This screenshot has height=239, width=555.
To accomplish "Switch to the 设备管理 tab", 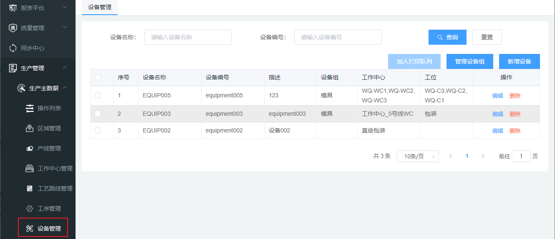I will (100, 7).
